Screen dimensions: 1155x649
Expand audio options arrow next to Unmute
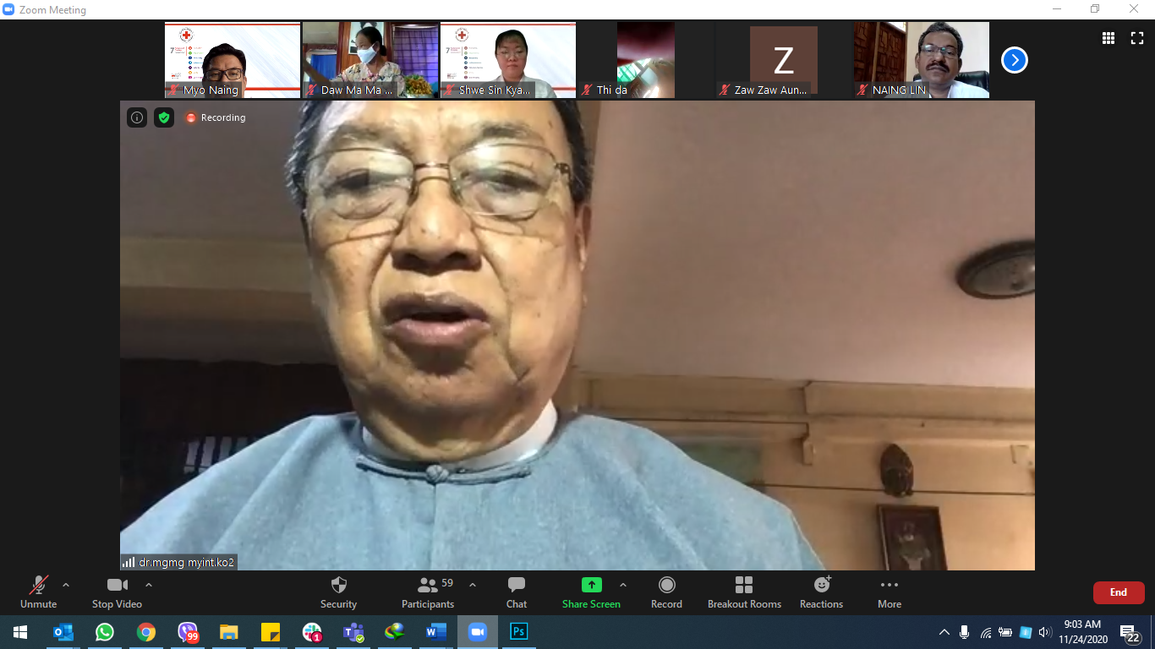click(66, 585)
